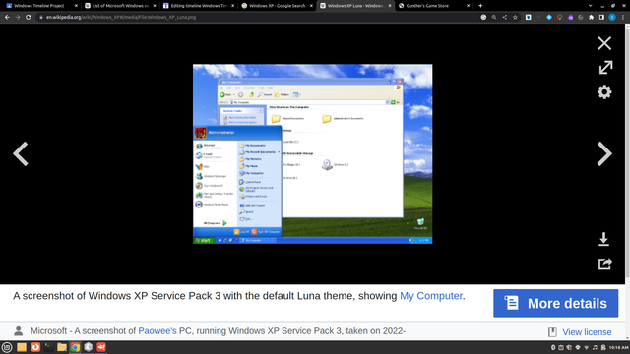The image size is (630, 354).
Task: Download this file using the download arrow icon
Action: click(x=603, y=239)
